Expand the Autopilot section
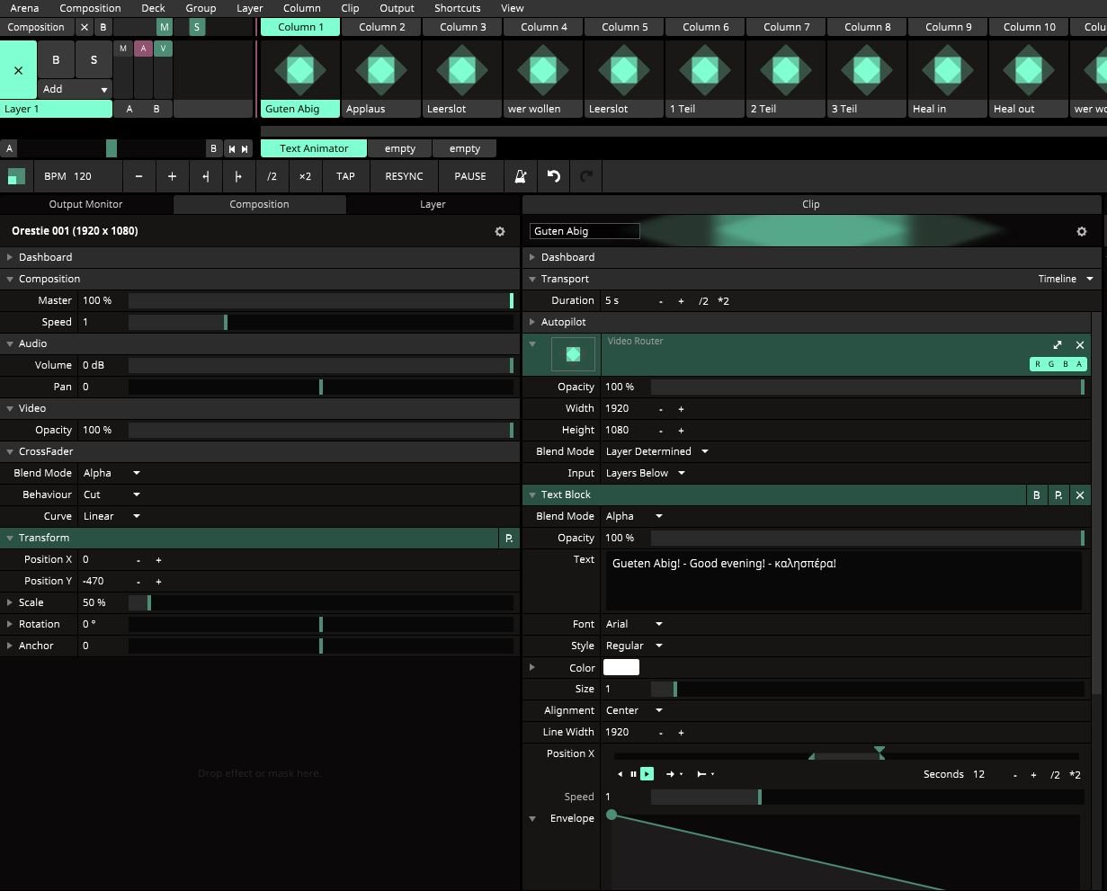The height and width of the screenshot is (891, 1107). point(532,322)
